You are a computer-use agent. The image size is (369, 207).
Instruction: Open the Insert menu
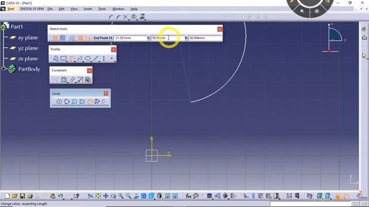88,9
